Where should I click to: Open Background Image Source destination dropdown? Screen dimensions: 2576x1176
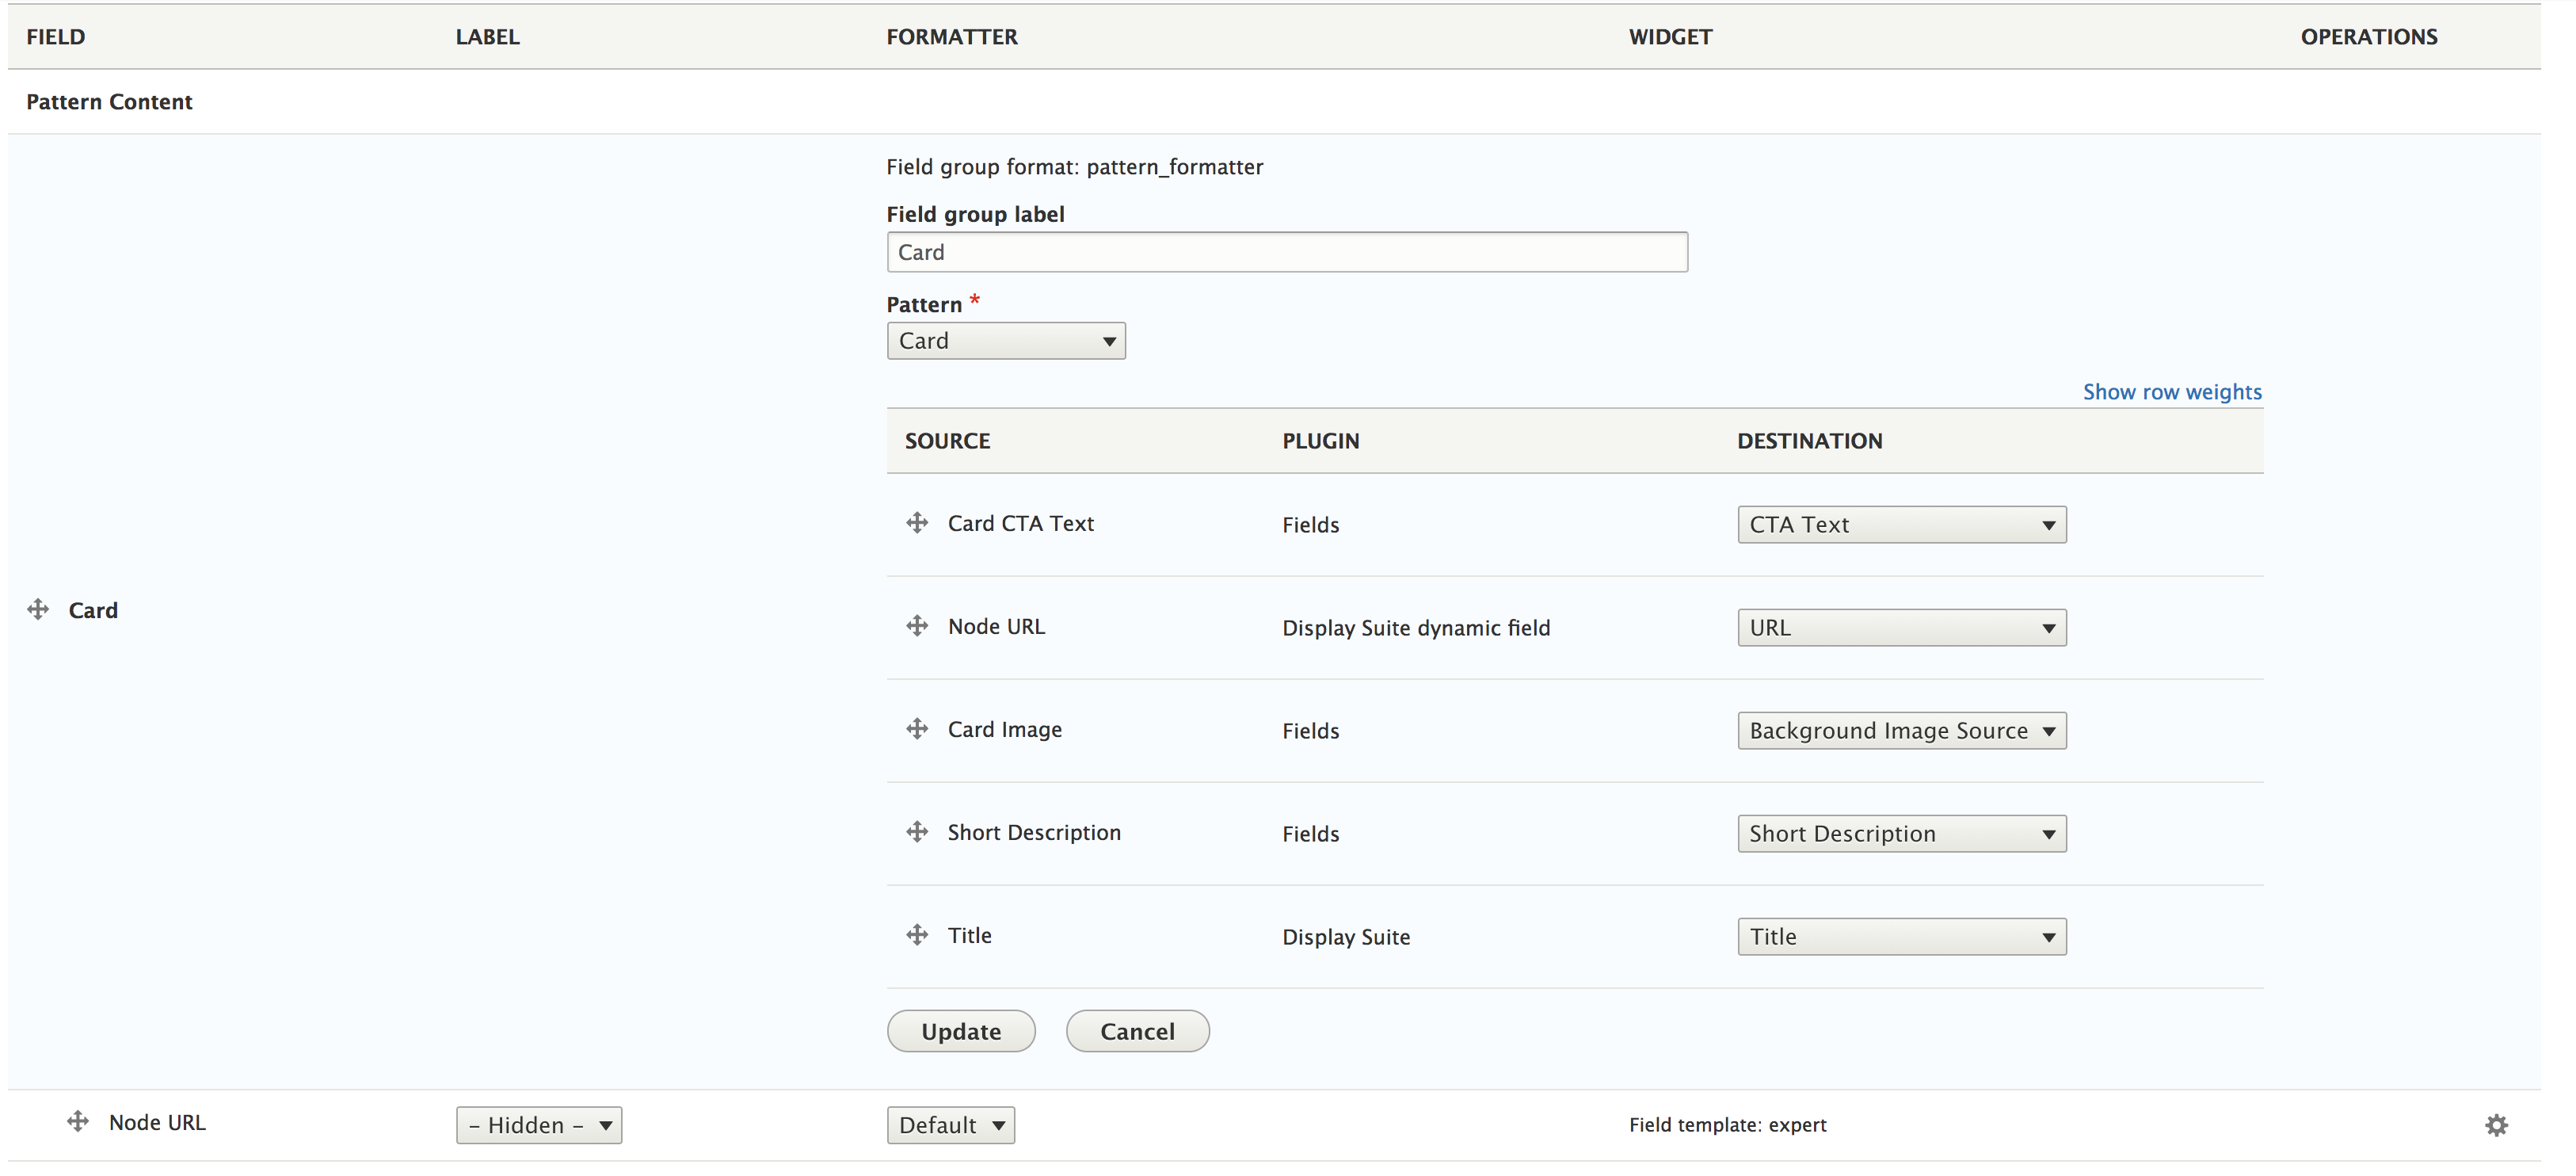tap(1900, 731)
